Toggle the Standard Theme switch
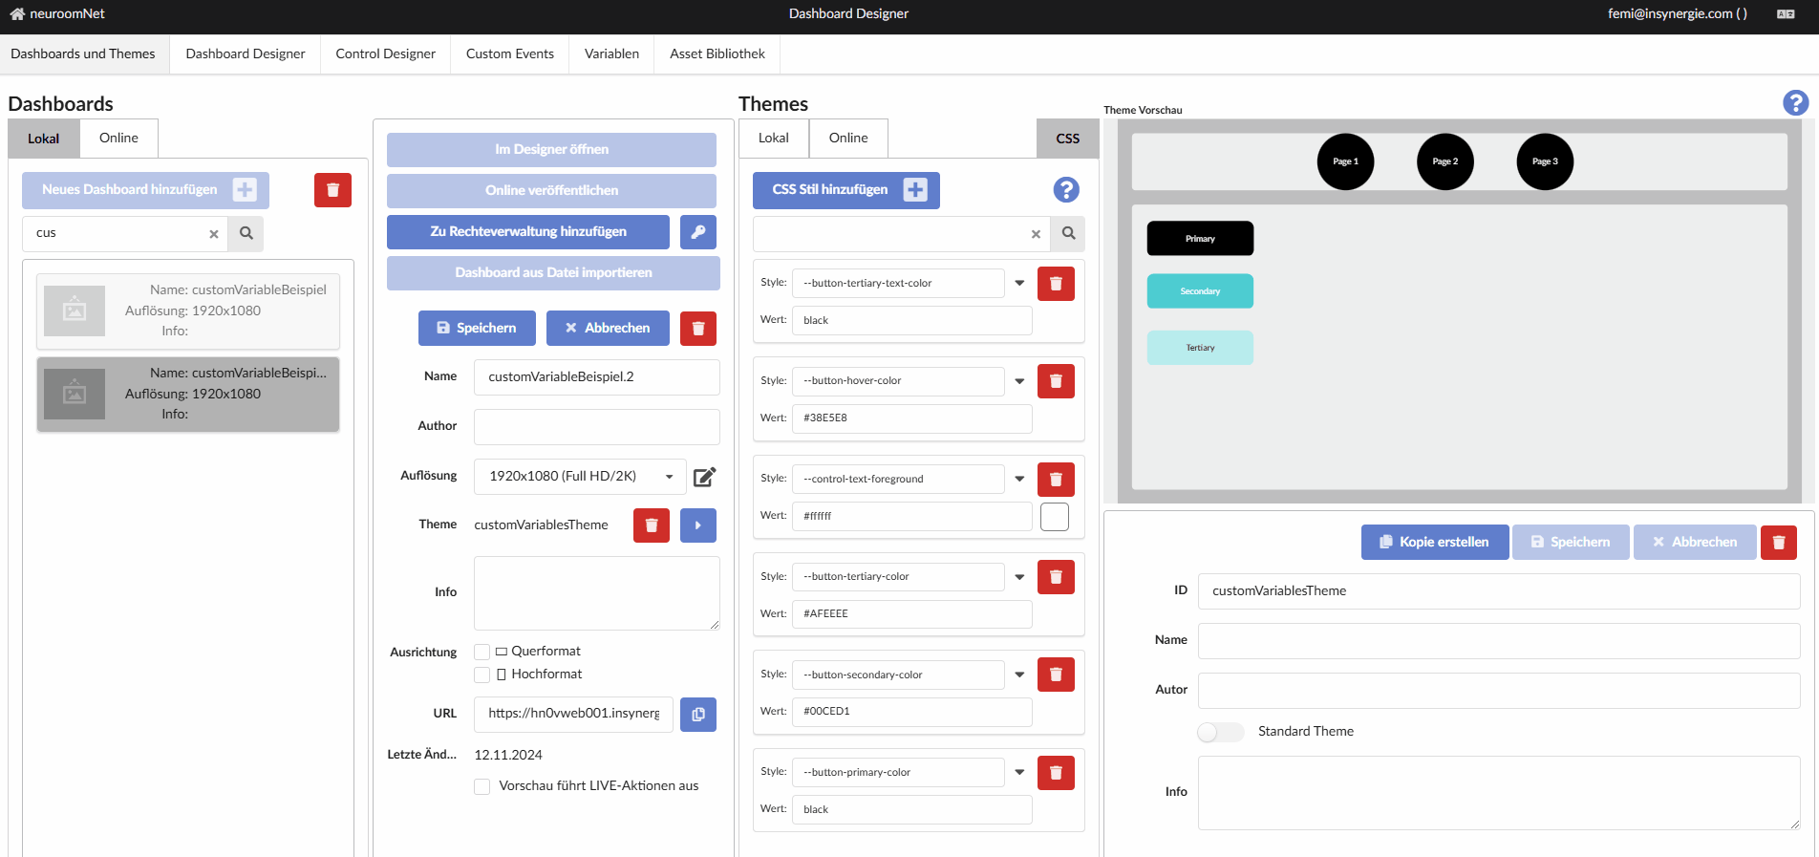1819x857 pixels. coord(1220,732)
